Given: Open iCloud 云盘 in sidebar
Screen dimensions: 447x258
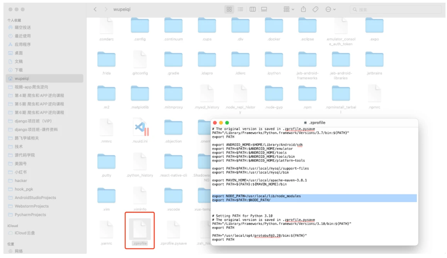Looking at the screenshot, I should 25,233.
